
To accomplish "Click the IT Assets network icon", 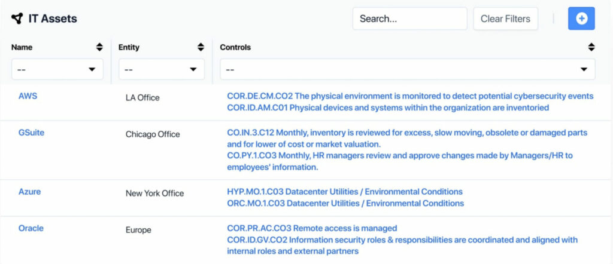I will 17,19.
